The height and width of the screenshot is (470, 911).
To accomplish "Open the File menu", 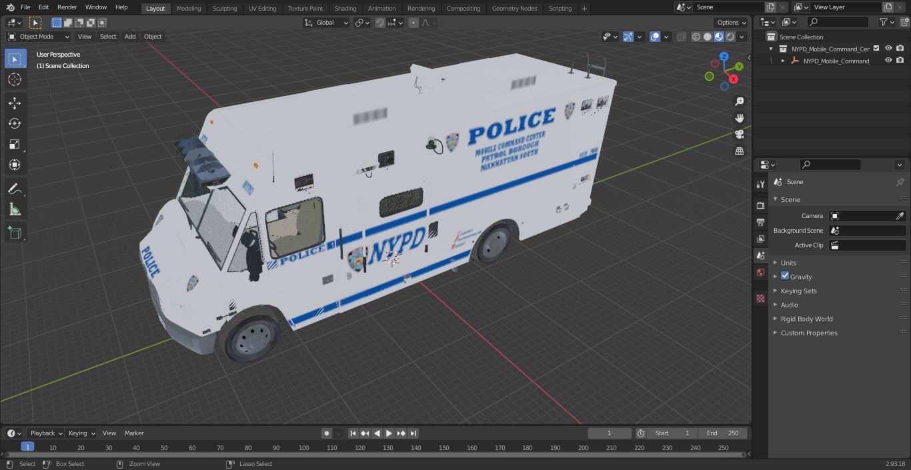I will pos(25,7).
